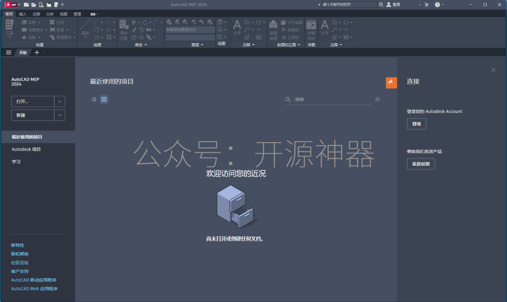Open the 未保存的图层状态 layer state dropdown
The image size is (507, 302).
(x=190, y=30)
